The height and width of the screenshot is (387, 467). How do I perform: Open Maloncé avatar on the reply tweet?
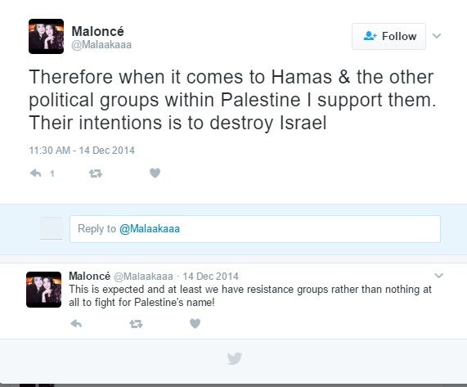pyautogui.click(x=44, y=290)
